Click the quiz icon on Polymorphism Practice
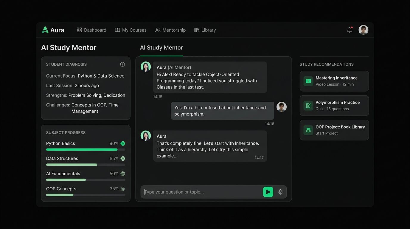410x229 pixels. tap(308, 106)
